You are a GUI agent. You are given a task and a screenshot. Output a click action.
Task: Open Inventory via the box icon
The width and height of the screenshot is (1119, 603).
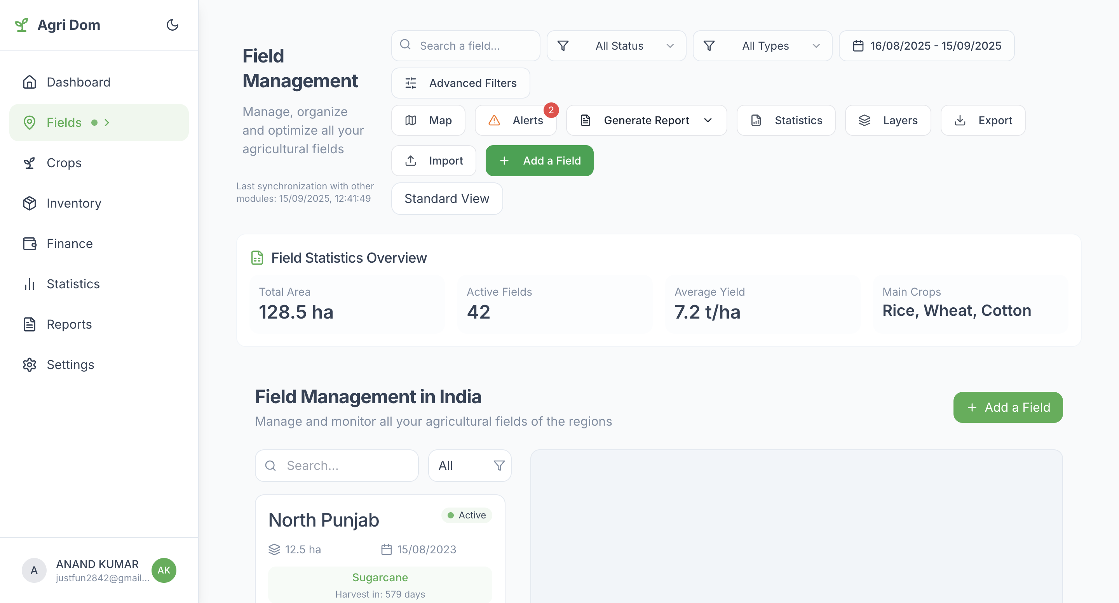pyautogui.click(x=29, y=203)
